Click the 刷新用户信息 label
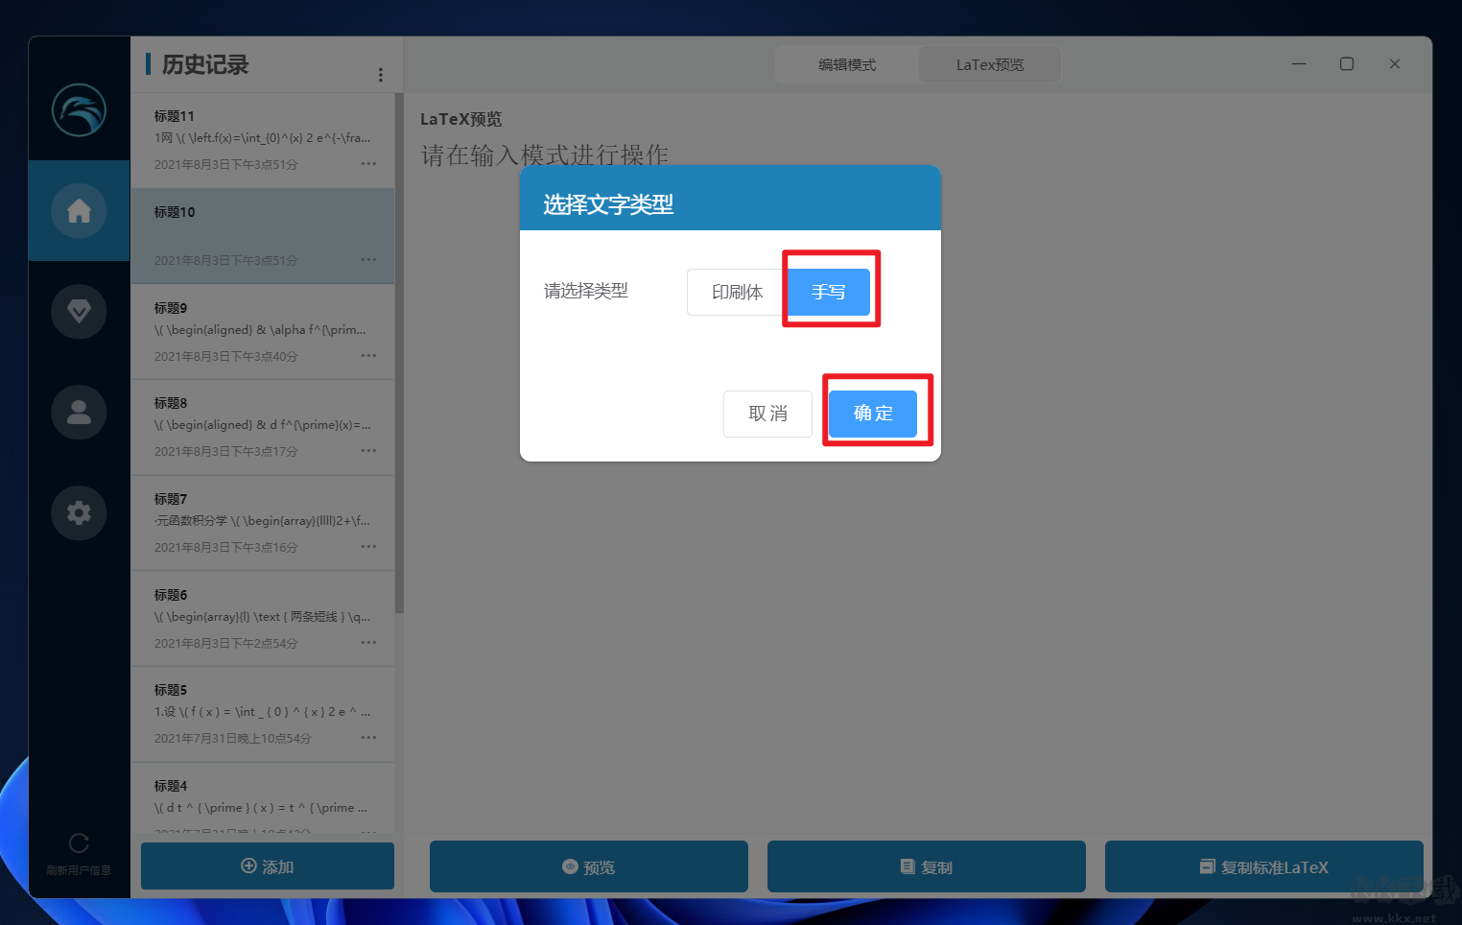Image resolution: width=1462 pixels, height=925 pixels. click(x=79, y=870)
